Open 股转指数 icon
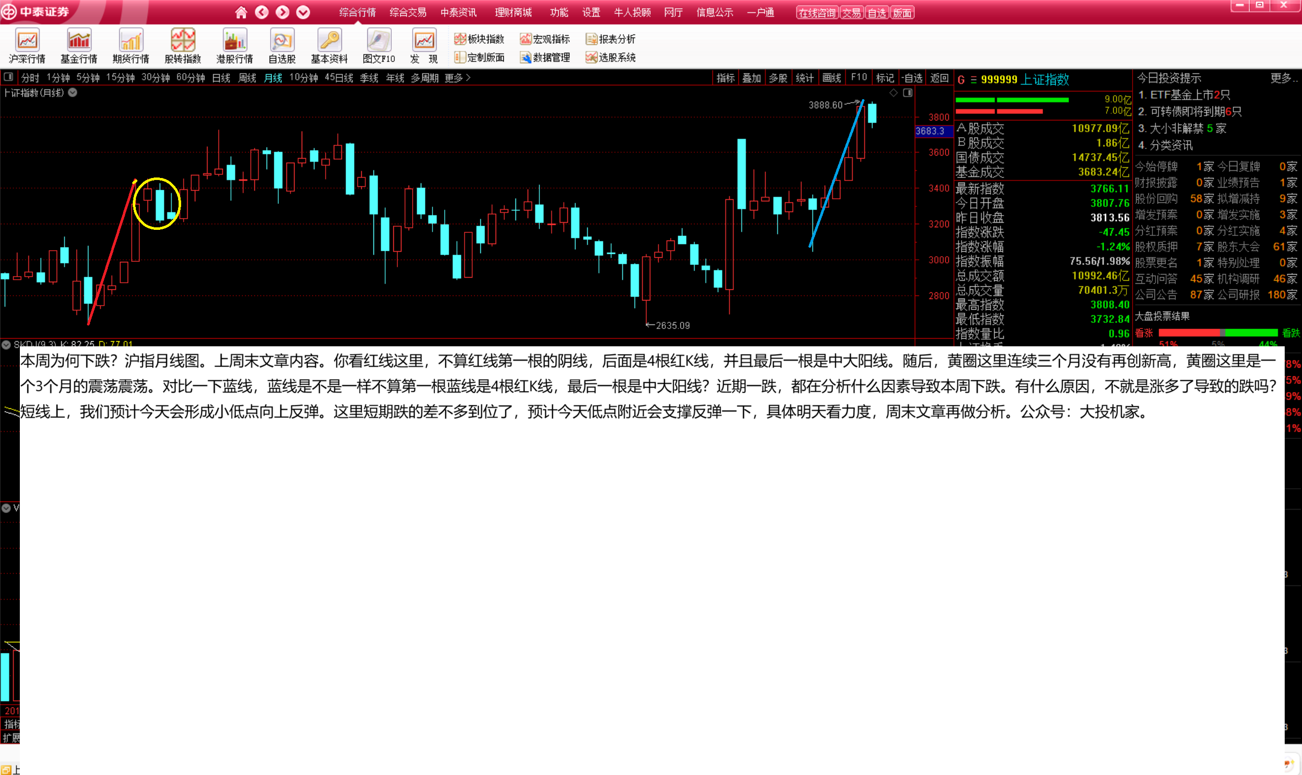This screenshot has height=775, width=1302. click(183, 46)
